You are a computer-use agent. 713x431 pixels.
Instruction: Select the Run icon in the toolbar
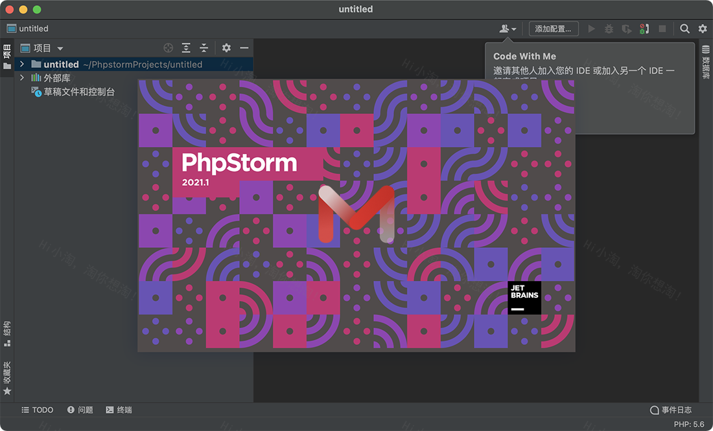(591, 28)
